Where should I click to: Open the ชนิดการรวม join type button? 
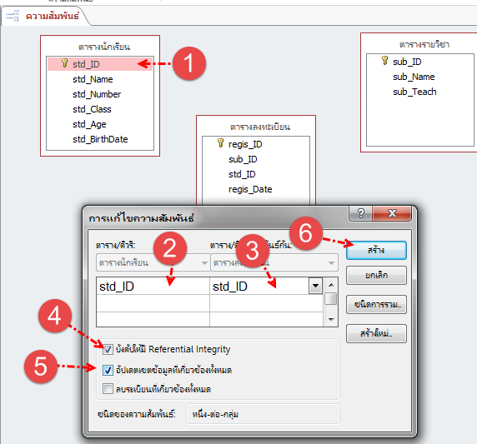376,305
